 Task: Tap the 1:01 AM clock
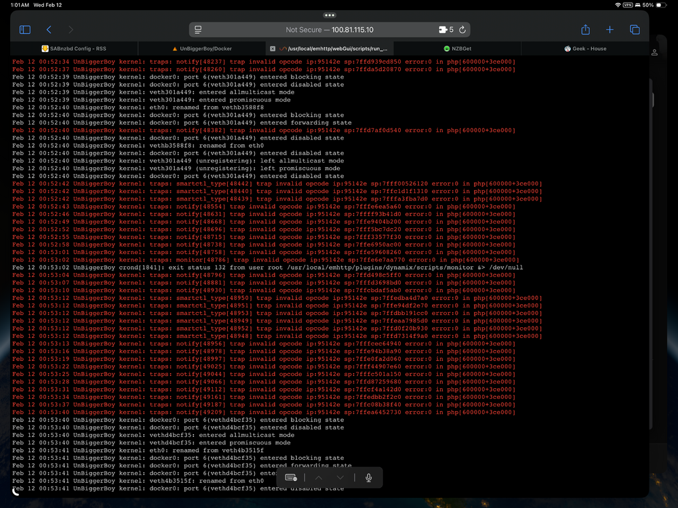[20, 5]
